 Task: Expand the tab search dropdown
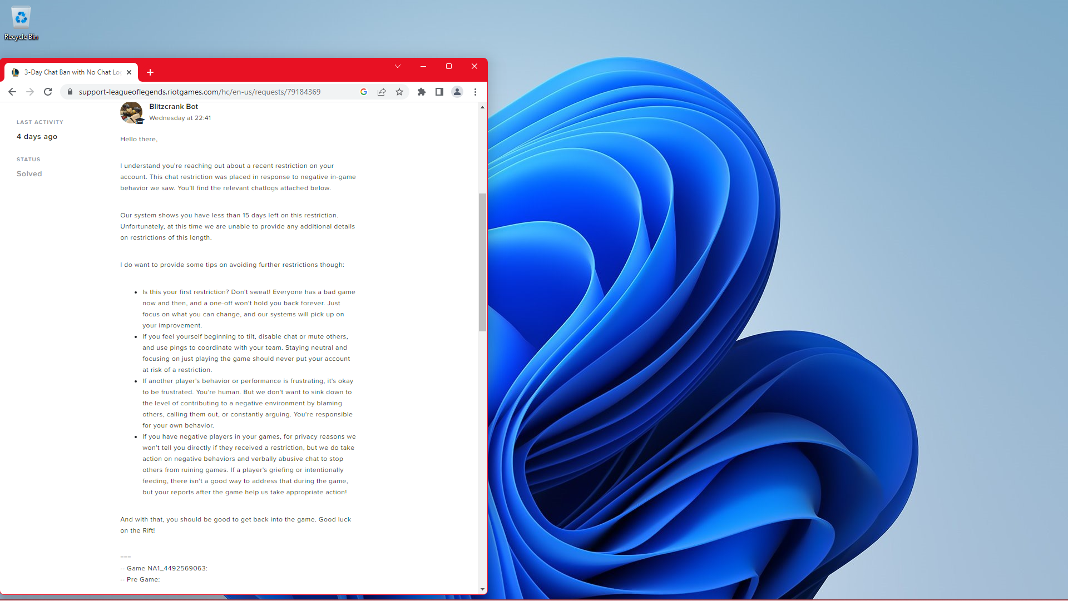(x=398, y=66)
